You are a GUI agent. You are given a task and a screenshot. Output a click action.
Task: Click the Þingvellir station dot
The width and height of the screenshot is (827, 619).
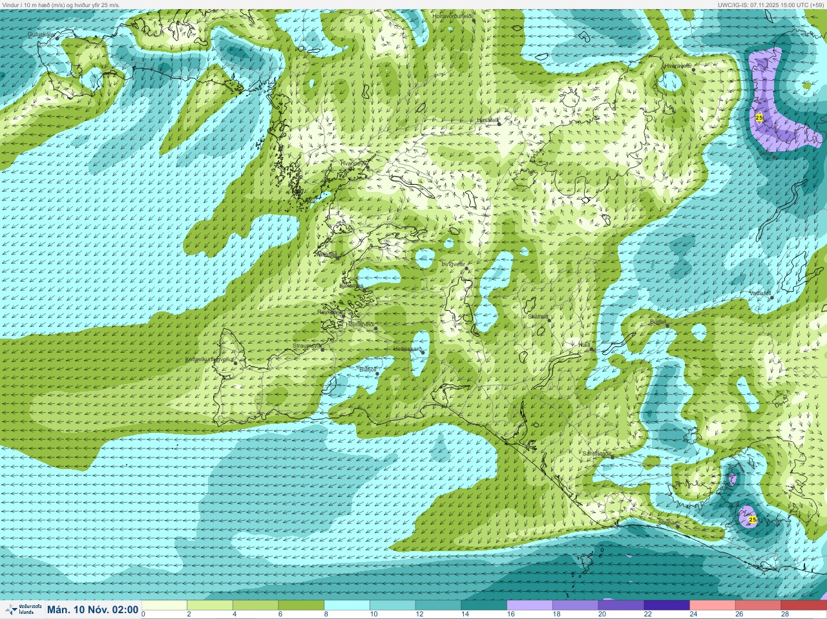click(x=466, y=267)
